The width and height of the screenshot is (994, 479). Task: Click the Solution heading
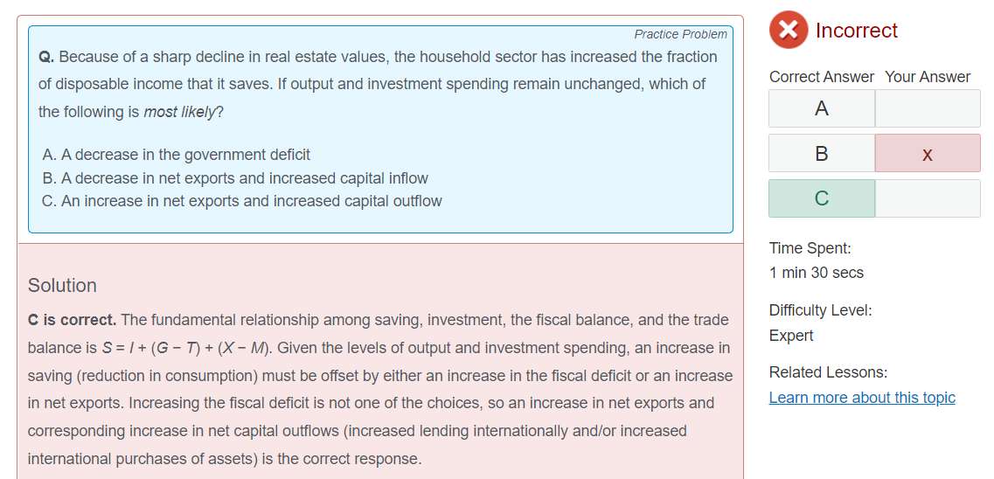tap(62, 286)
